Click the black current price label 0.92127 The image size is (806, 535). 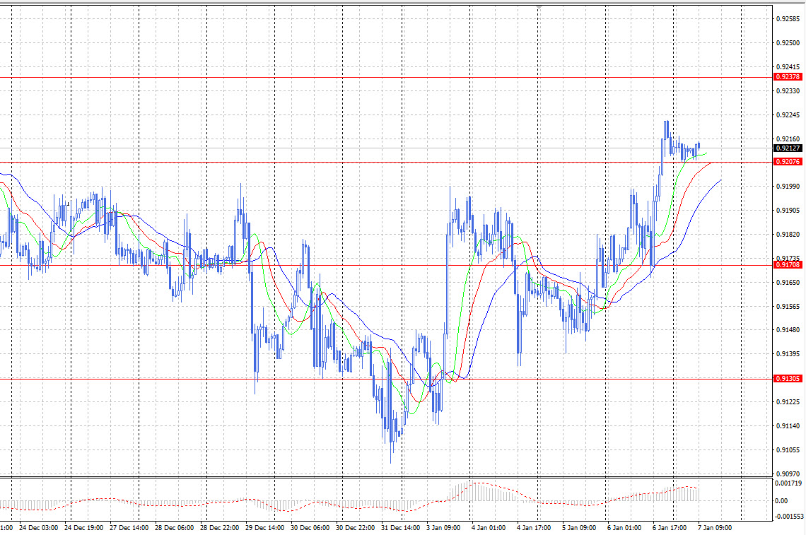point(788,148)
